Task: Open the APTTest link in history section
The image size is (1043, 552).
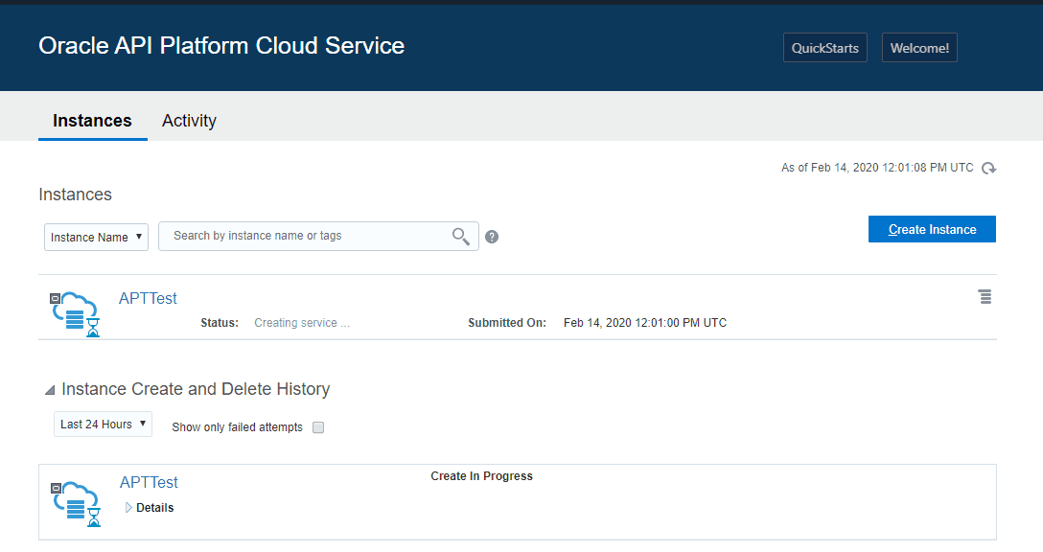Action: [149, 482]
